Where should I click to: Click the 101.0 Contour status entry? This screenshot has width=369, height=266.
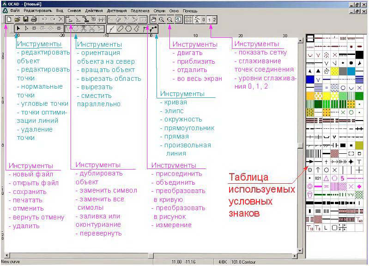pos(243,262)
